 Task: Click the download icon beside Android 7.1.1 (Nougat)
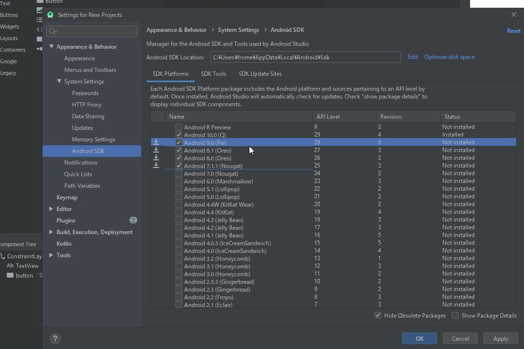(x=156, y=166)
